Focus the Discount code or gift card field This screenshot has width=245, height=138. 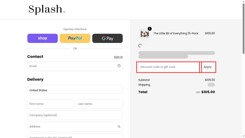pos(169,67)
